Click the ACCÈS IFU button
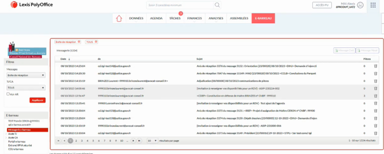Screen dimensions: 384x154 322,5
